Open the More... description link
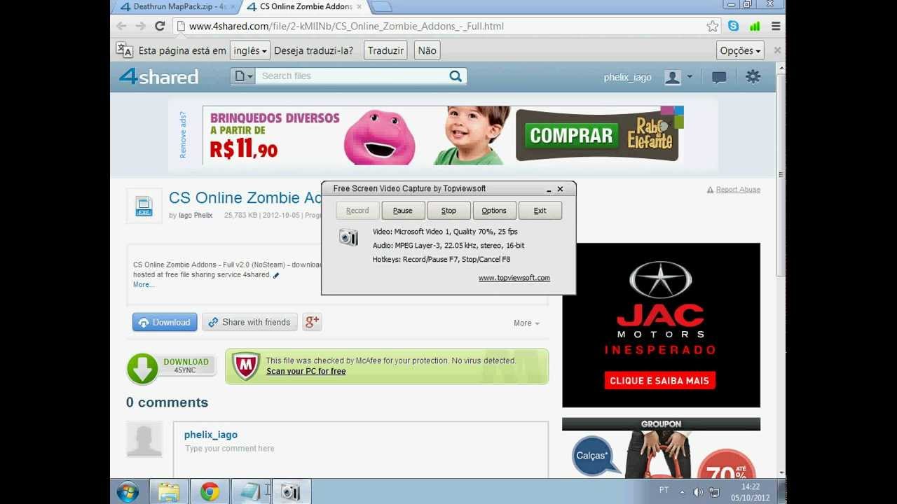This screenshot has height=504, width=897. click(144, 285)
